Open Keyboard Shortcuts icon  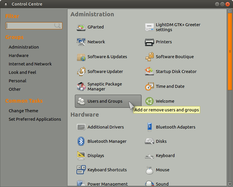(x=81, y=170)
